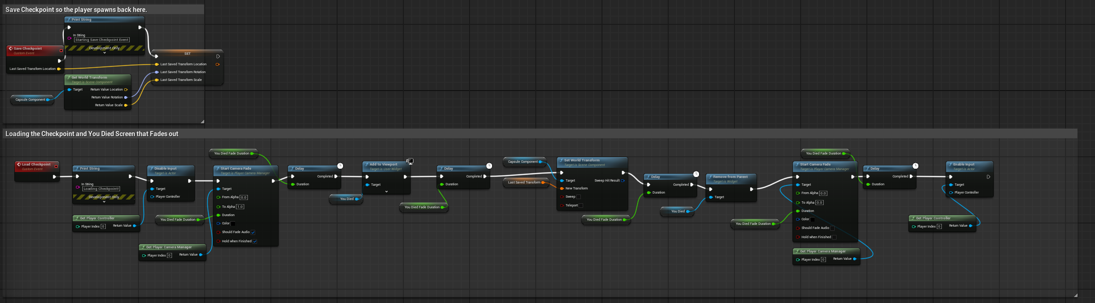
Task: Click the Return Value Rotation output pin
Action: point(126,97)
